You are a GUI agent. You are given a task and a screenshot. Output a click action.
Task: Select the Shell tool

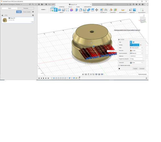tap(85, 10)
